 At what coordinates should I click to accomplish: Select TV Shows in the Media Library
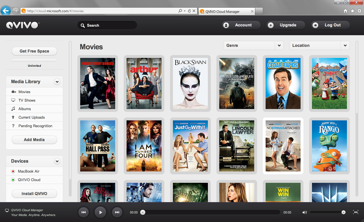click(x=34, y=100)
